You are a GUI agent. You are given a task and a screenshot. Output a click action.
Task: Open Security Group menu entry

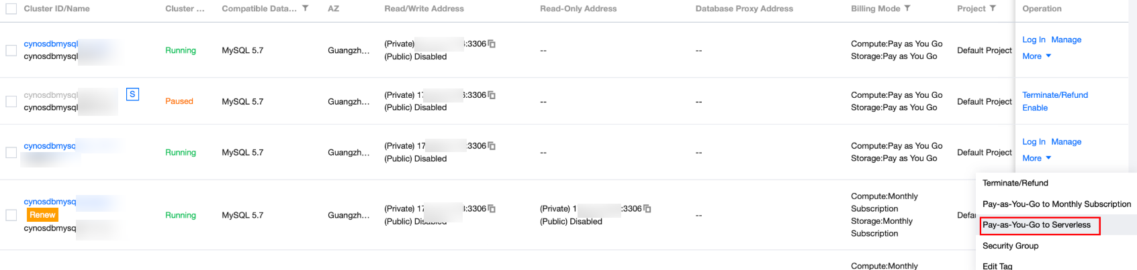1010,246
